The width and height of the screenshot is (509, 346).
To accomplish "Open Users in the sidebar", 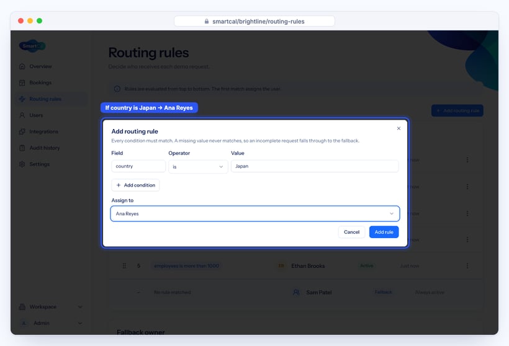I will coord(51,115).
